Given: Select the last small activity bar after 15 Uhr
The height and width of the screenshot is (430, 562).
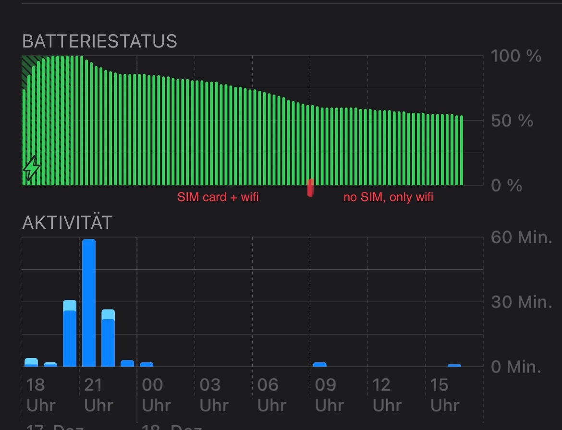Looking at the screenshot, I should coord(454,365).
